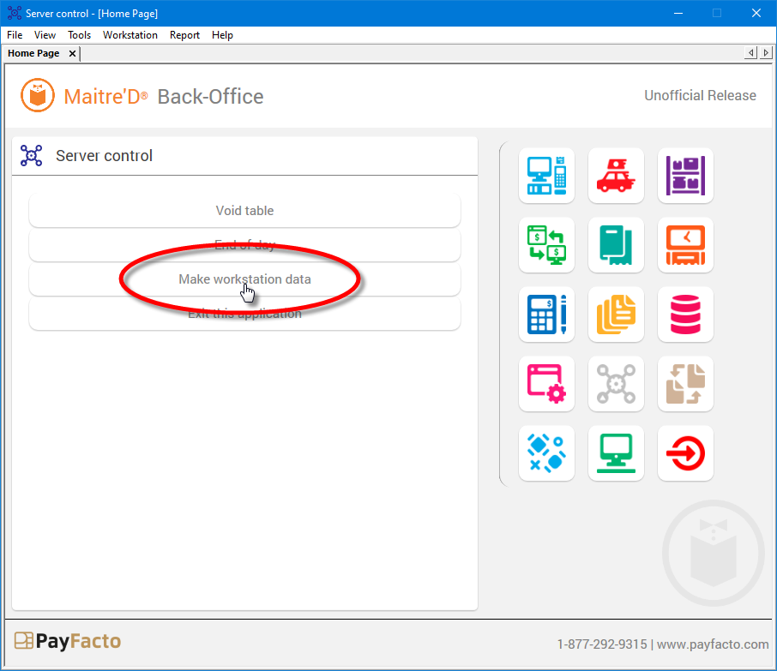Open the pink window-with-gear configuration icon
Image resolution: width=777 pixels, height=671 pixels.
[546, 383]
